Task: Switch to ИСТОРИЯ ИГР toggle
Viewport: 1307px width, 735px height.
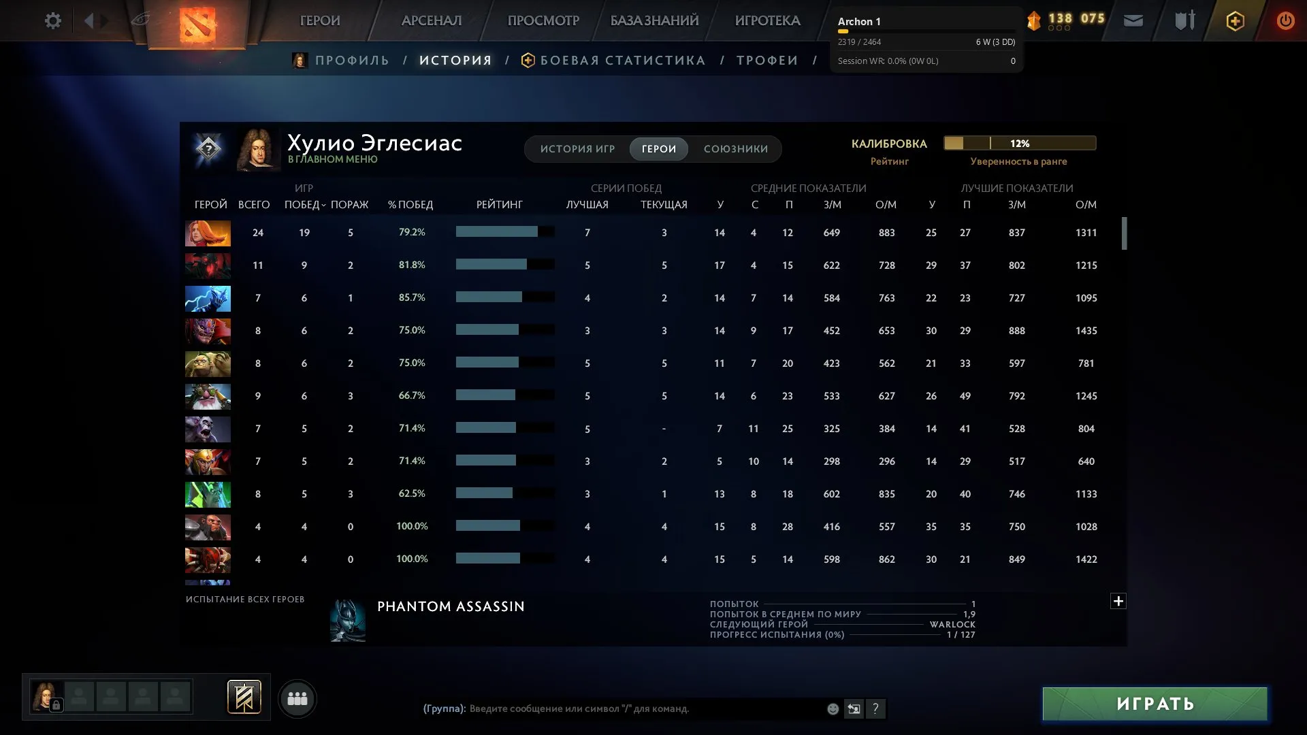Action: coord(577,149)
